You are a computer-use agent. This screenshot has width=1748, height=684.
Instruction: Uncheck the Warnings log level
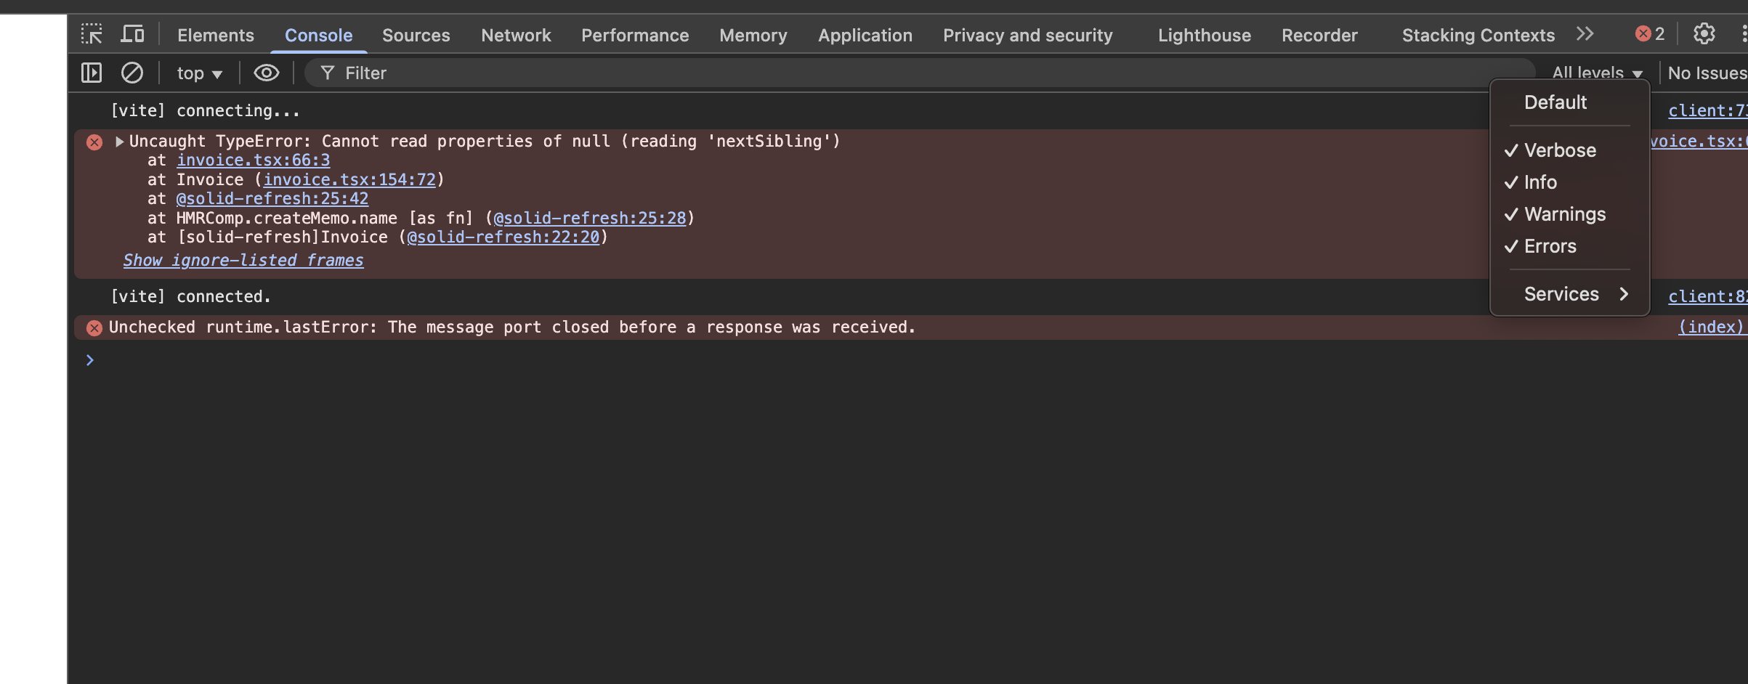[1564, 214]
